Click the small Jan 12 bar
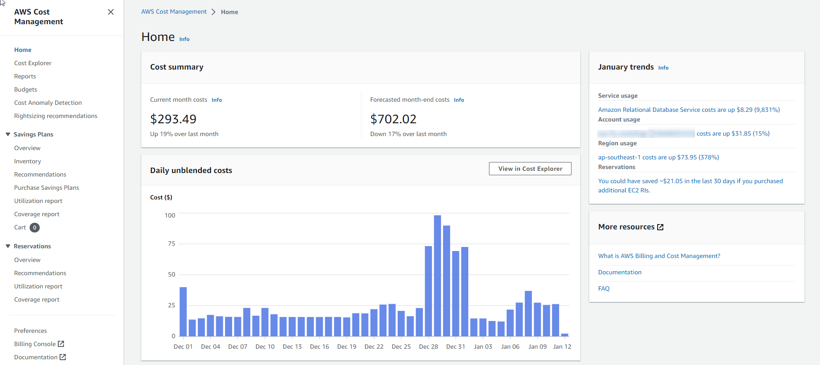Image resolution: width=820 pixels, height=365 pixels. pyautogui.click(x=564, y=335)
